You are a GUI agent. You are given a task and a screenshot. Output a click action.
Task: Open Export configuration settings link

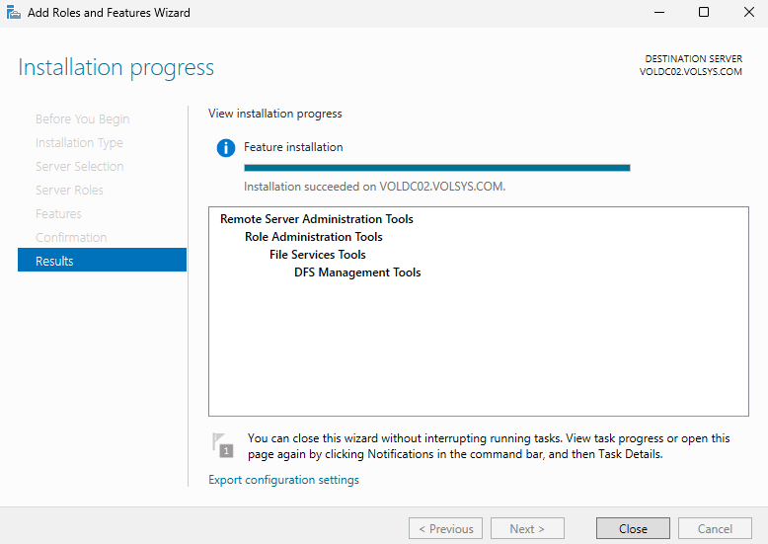(x=283, y=480)
